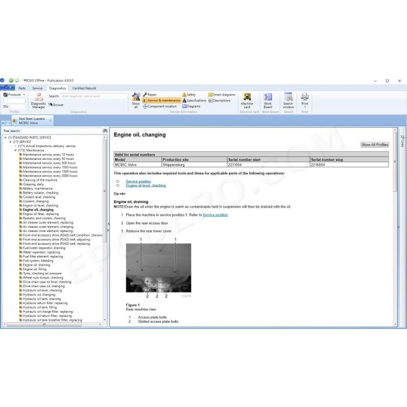Viewport: 407px width, 407px height.
Task: Click the Browse diagnostics button
Action: coord(56,105)
